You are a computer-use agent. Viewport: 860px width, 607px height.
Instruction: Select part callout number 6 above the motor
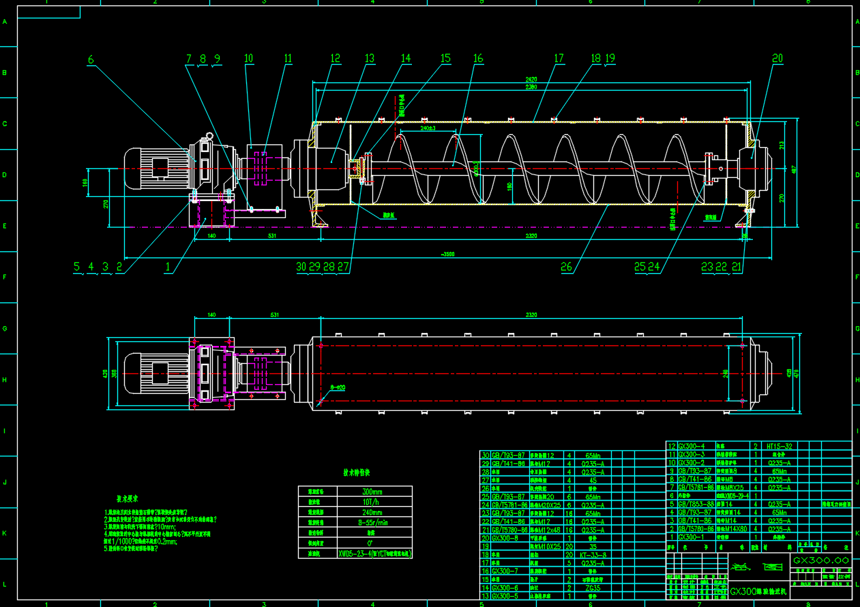pyautogui.click(x=91, y=59)
